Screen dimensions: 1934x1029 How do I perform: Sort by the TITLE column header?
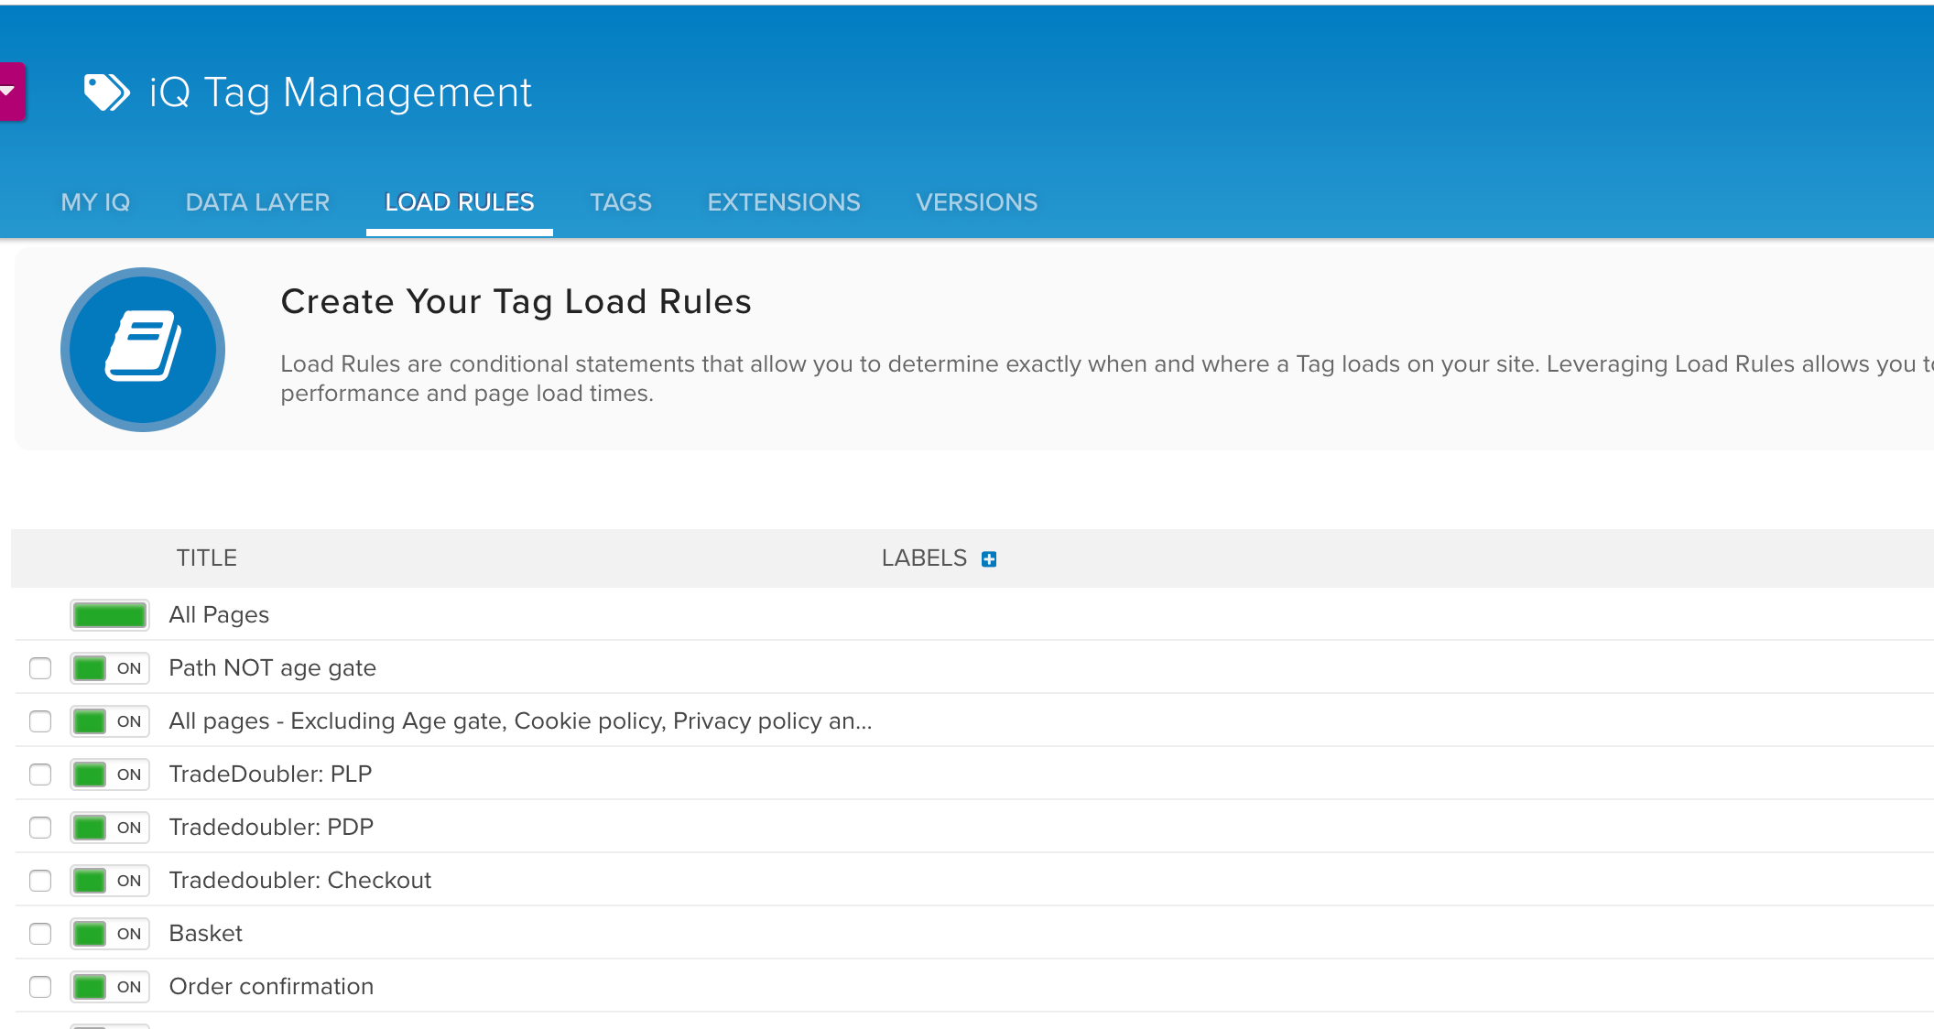[207, 558]
